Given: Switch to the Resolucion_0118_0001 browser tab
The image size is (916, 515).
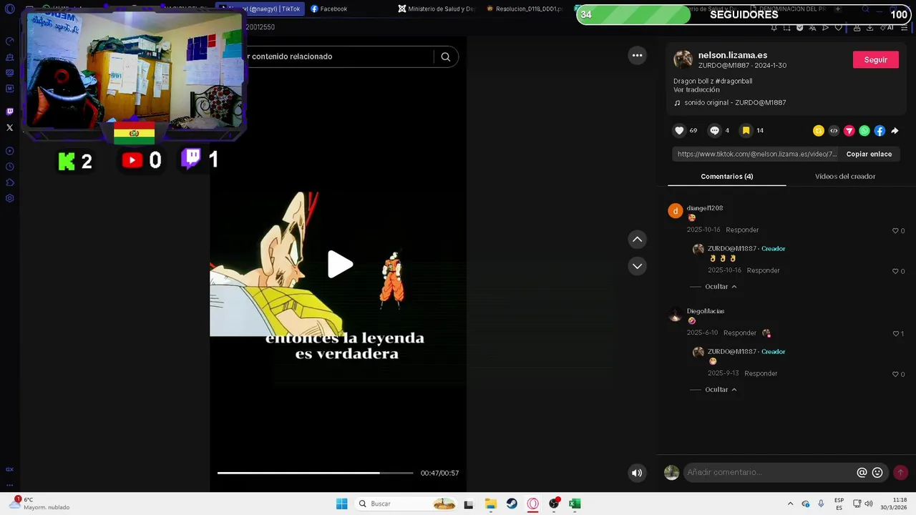Looking at the screenshot, I should tap(525, 9).
